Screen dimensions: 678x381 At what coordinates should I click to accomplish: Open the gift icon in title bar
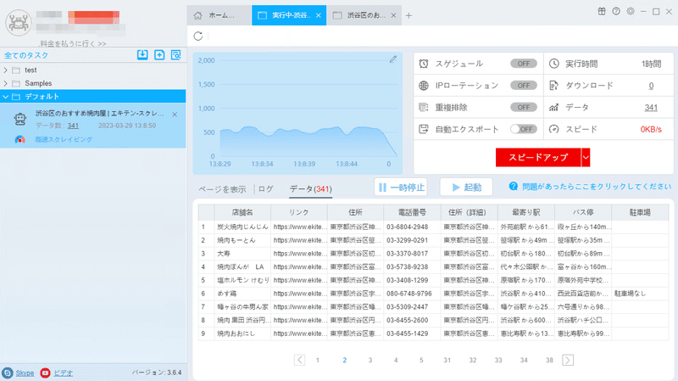(x=602, y=11)
